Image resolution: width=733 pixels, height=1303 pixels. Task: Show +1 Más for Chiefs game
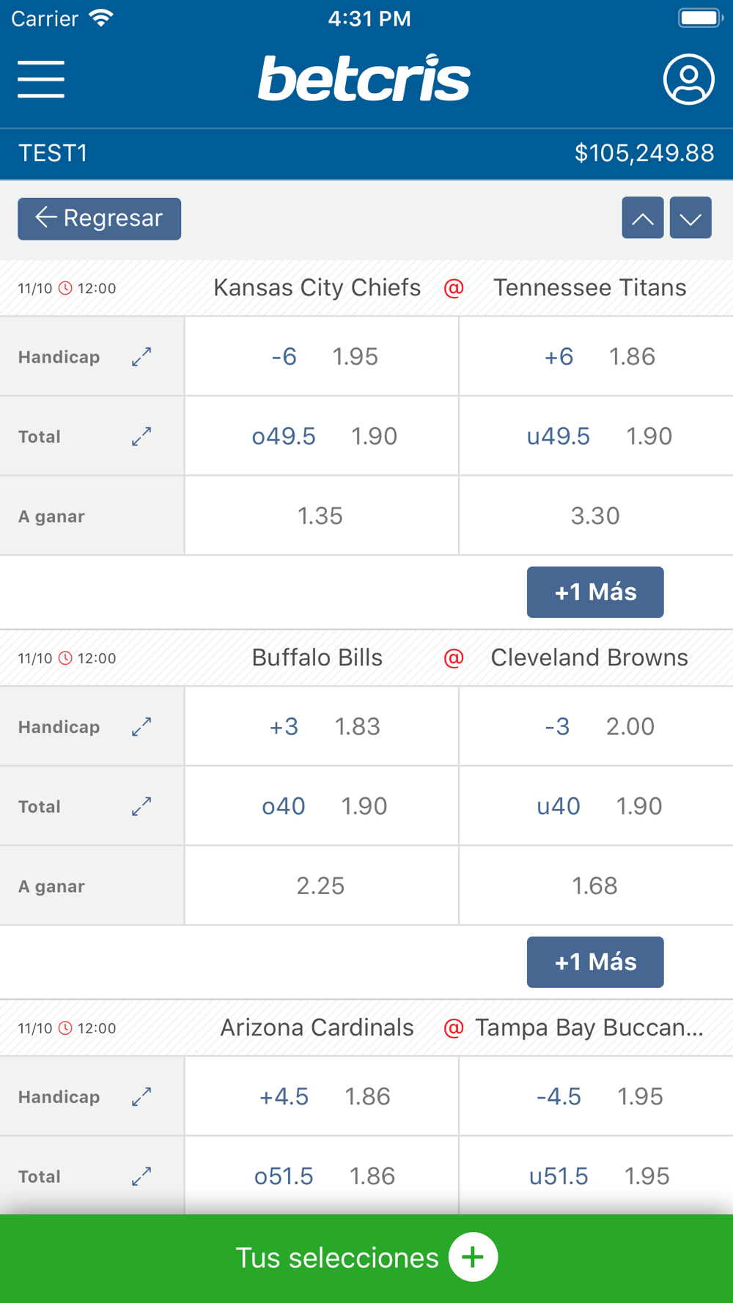click(595, 592)
